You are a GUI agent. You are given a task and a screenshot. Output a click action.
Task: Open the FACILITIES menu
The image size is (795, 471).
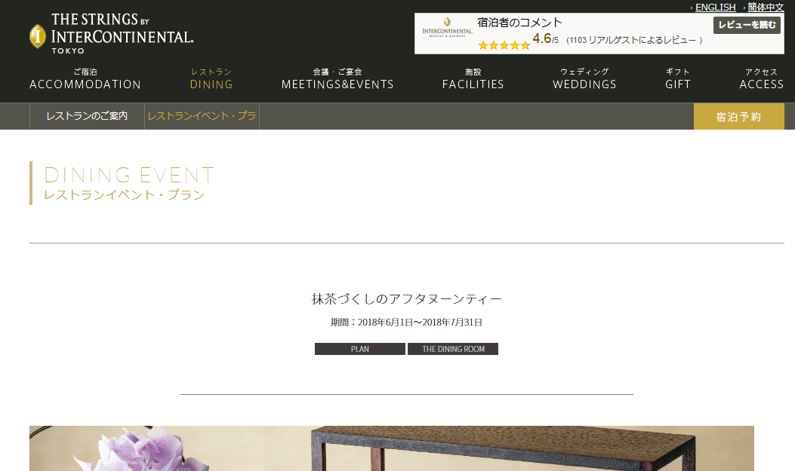coord(473,79)
